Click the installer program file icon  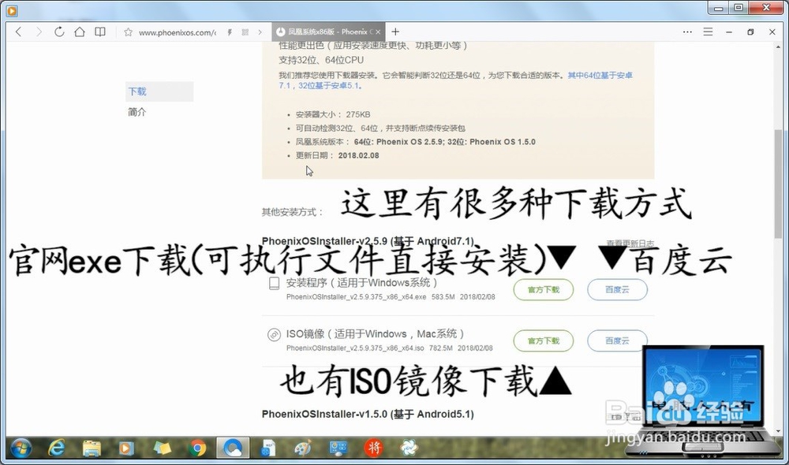(275, 284)
